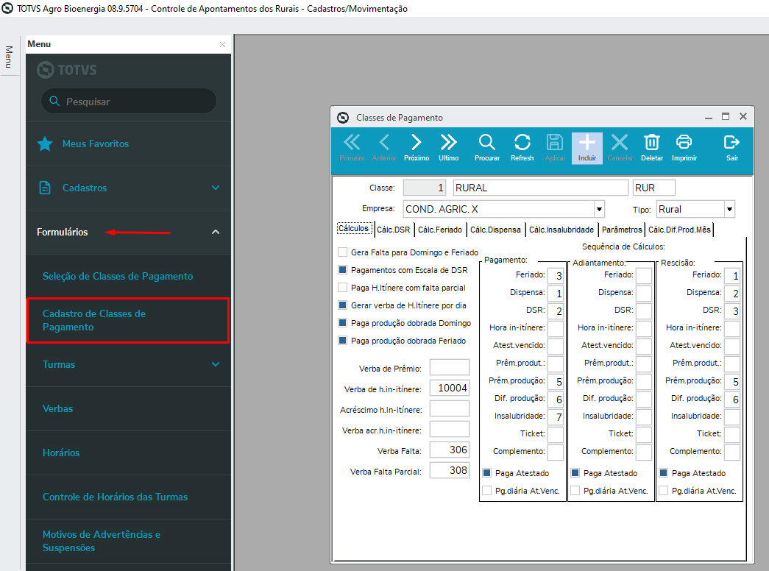Exit the form using Sair
Screen dimensions: 769x571
click(731, 147)
